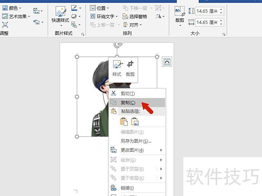Open the change picture icon next to 颜色

(38, 11)
